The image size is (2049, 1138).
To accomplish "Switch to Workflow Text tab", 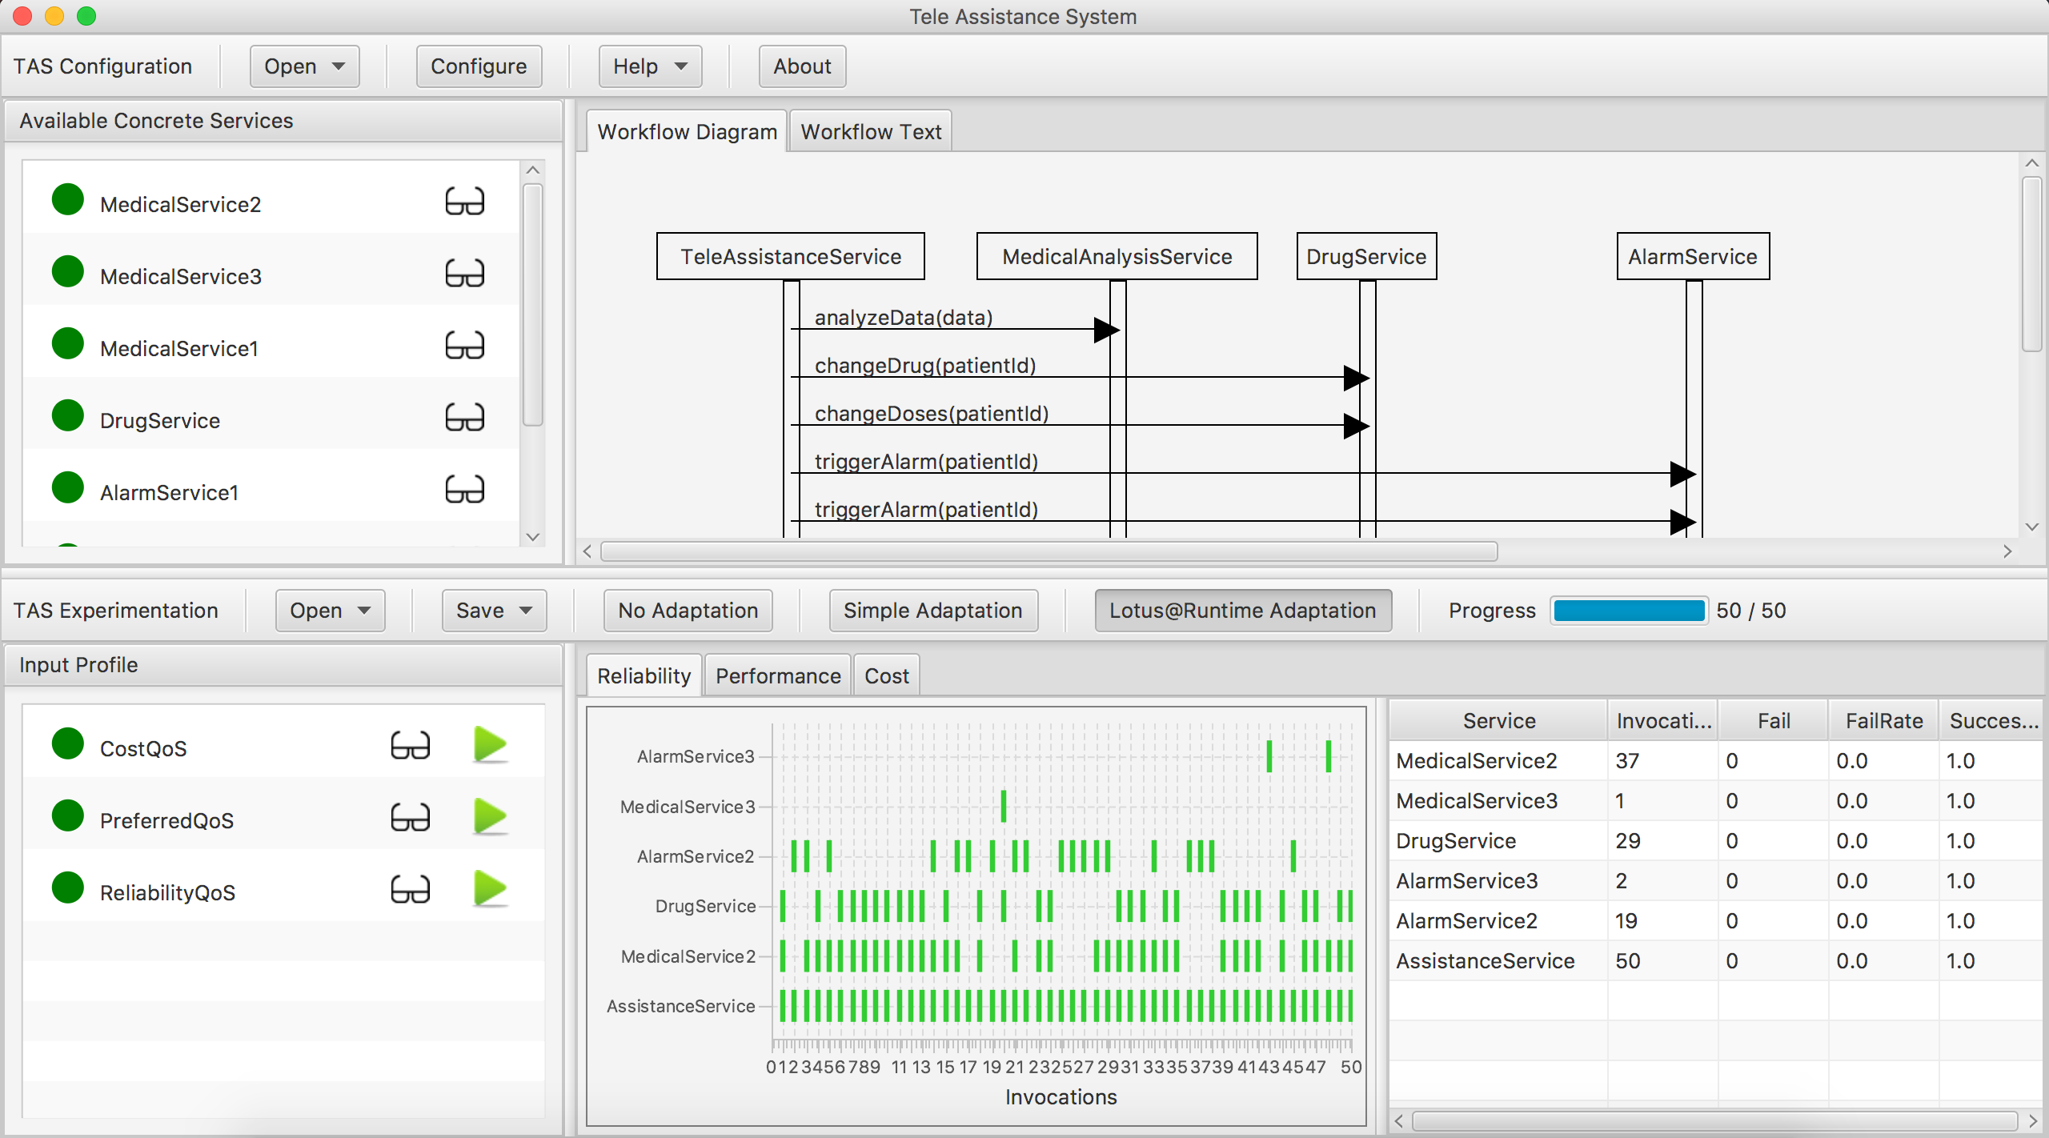I will [x=871, y=132].
